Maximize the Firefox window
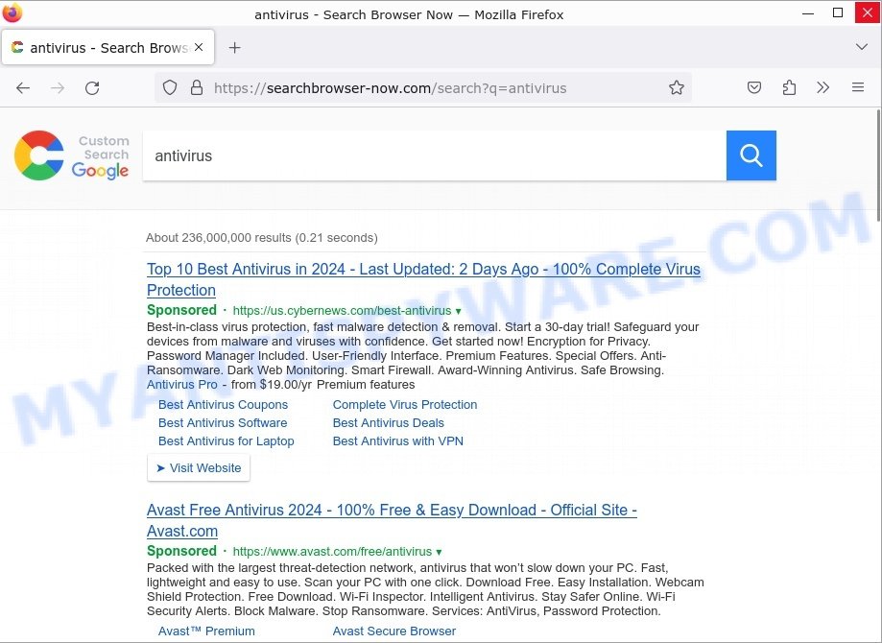 click(838, 12)
